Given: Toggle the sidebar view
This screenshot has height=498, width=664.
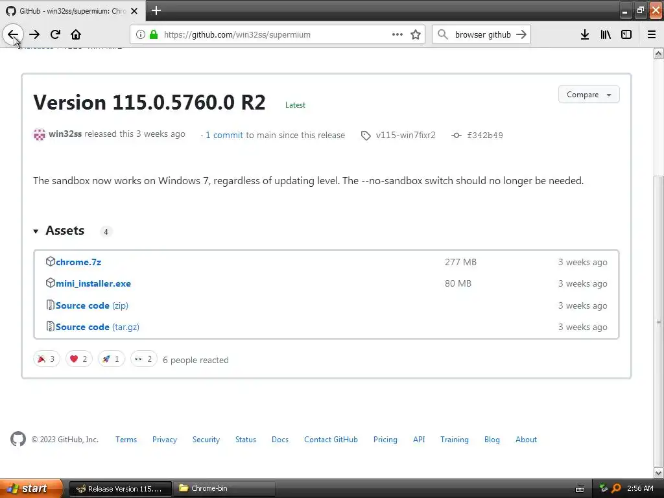Looking at the screenshot, I should click(626, 35).
